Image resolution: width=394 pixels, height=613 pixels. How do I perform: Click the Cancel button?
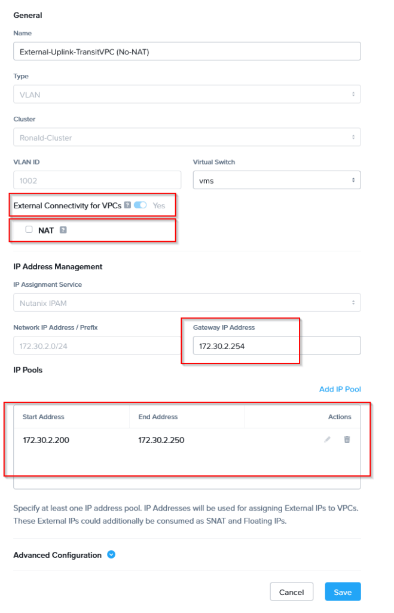pyautogui.click(x=291, y=592)
